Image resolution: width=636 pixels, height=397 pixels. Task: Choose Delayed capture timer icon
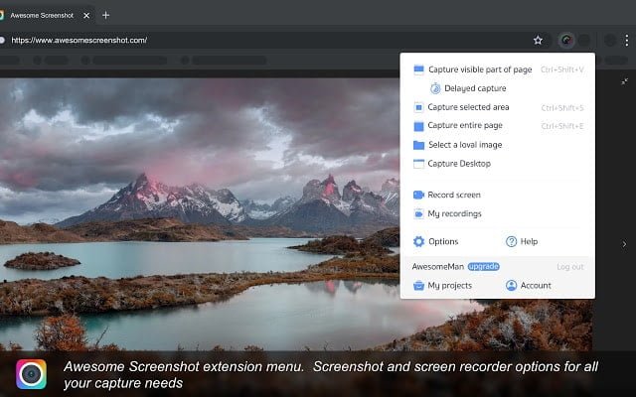point(435,88)
